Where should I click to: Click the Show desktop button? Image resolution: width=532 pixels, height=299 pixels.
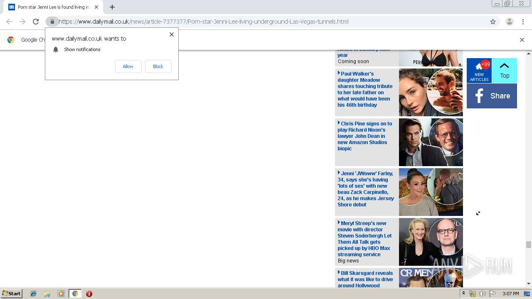click(x=527, y=294)
